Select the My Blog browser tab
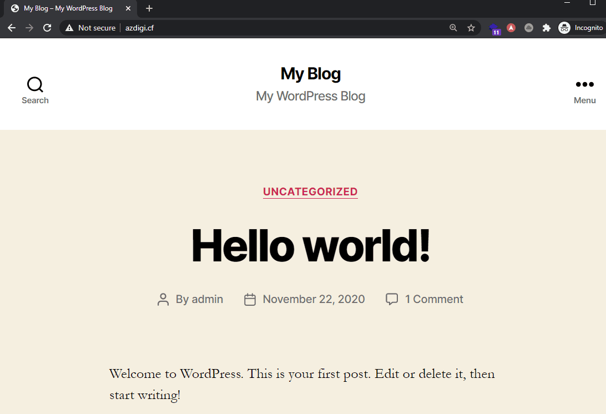606x414 pixels. click(x=68, y=8)
